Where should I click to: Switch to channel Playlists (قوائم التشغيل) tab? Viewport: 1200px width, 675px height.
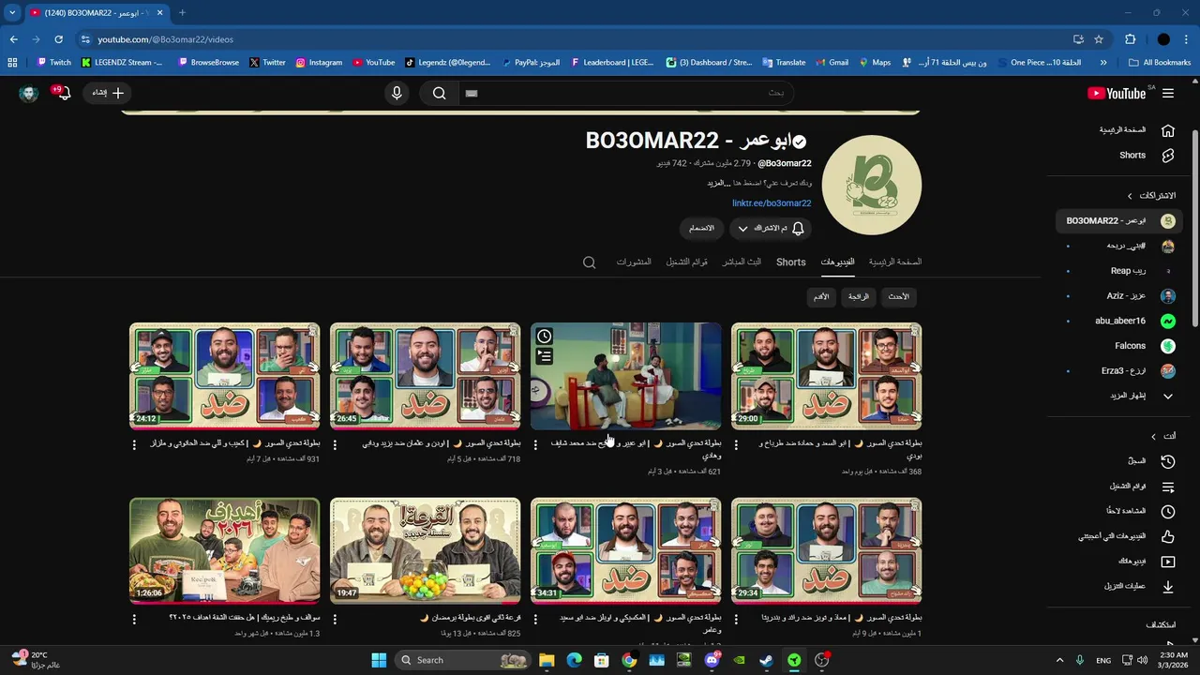(686, 262)
